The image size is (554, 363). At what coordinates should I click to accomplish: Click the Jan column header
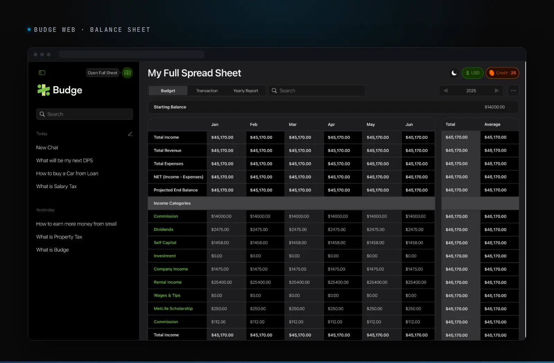pos(215,125)
